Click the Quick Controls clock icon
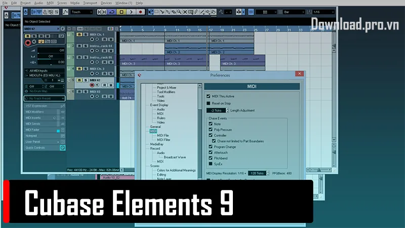This screenshot has height=228, width=405. 62,147
